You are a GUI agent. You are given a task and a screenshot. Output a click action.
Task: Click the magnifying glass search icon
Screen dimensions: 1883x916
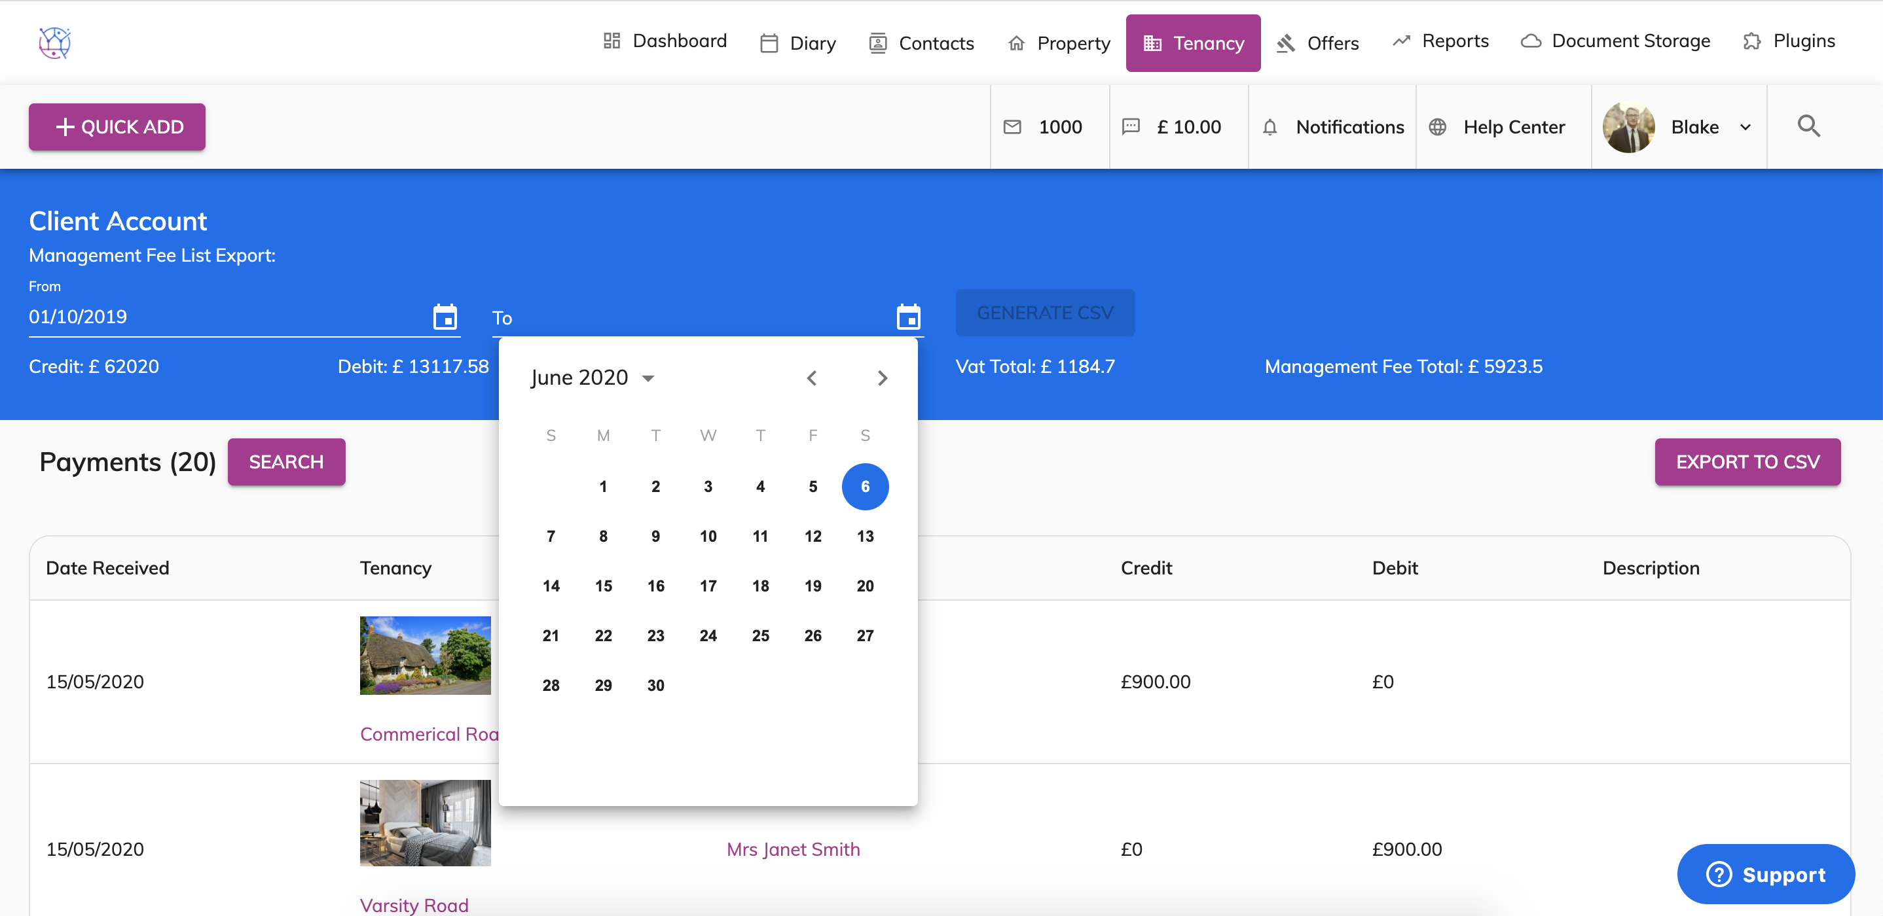click(1808, 126)
